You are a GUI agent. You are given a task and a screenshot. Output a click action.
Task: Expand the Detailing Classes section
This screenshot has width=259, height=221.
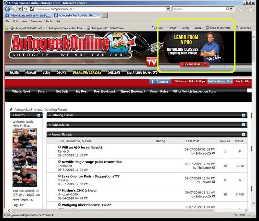point(243,115)
